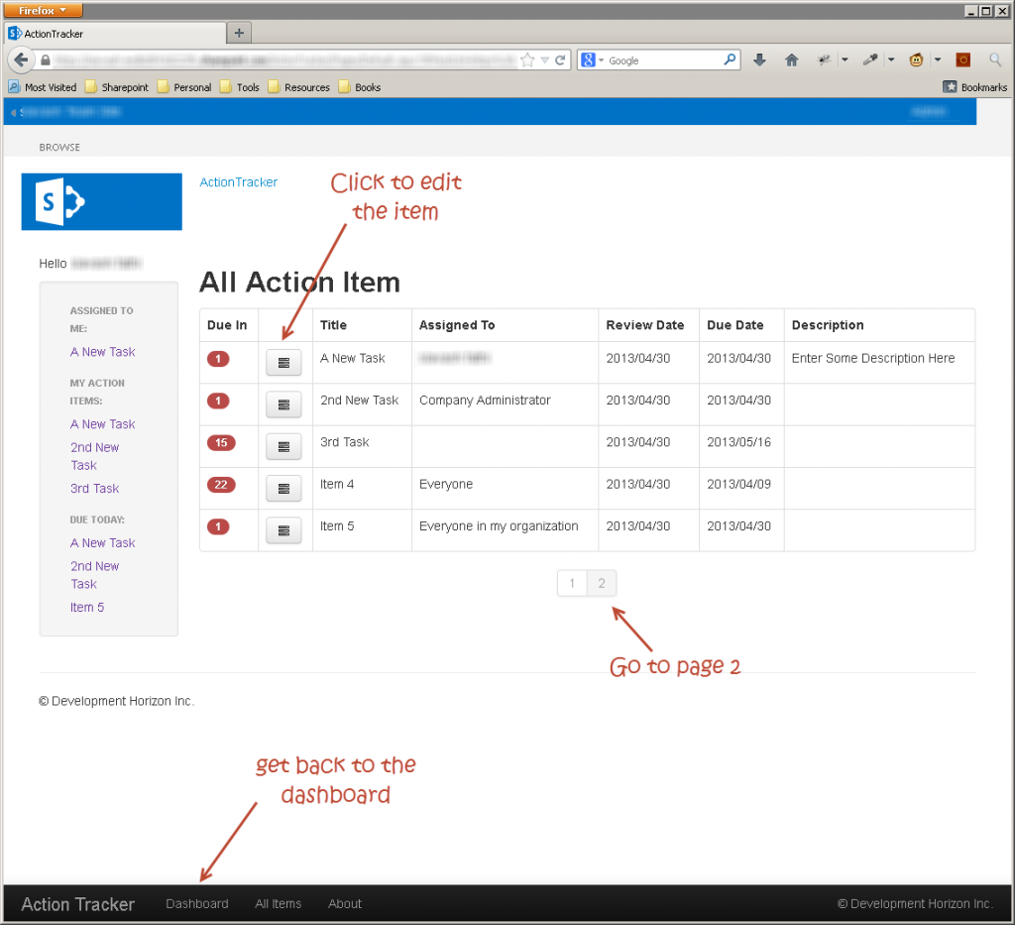
Task: Select the BROWSE ribbon tab
Action: [58, 147]
